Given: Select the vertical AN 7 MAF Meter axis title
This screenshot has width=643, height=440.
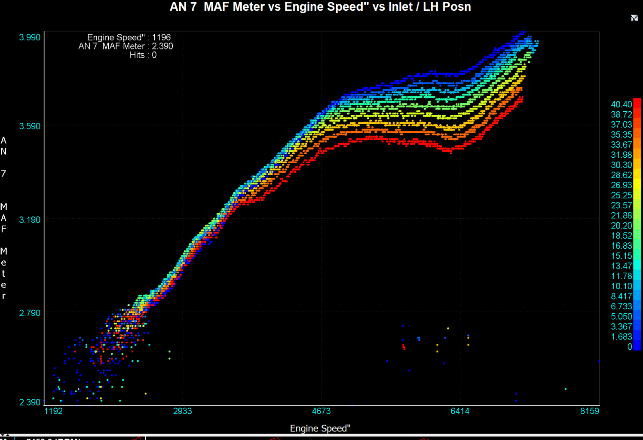Looking at the screenshot, I should 4,218.
